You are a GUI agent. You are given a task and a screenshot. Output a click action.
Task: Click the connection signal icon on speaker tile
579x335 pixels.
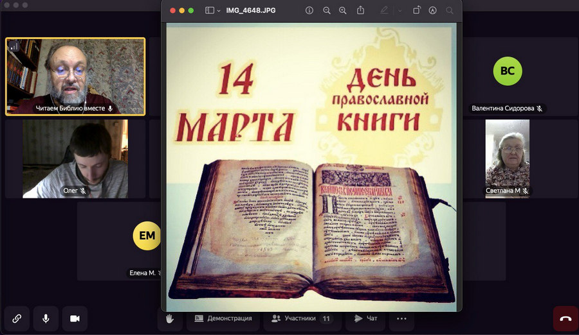[14, 46]
